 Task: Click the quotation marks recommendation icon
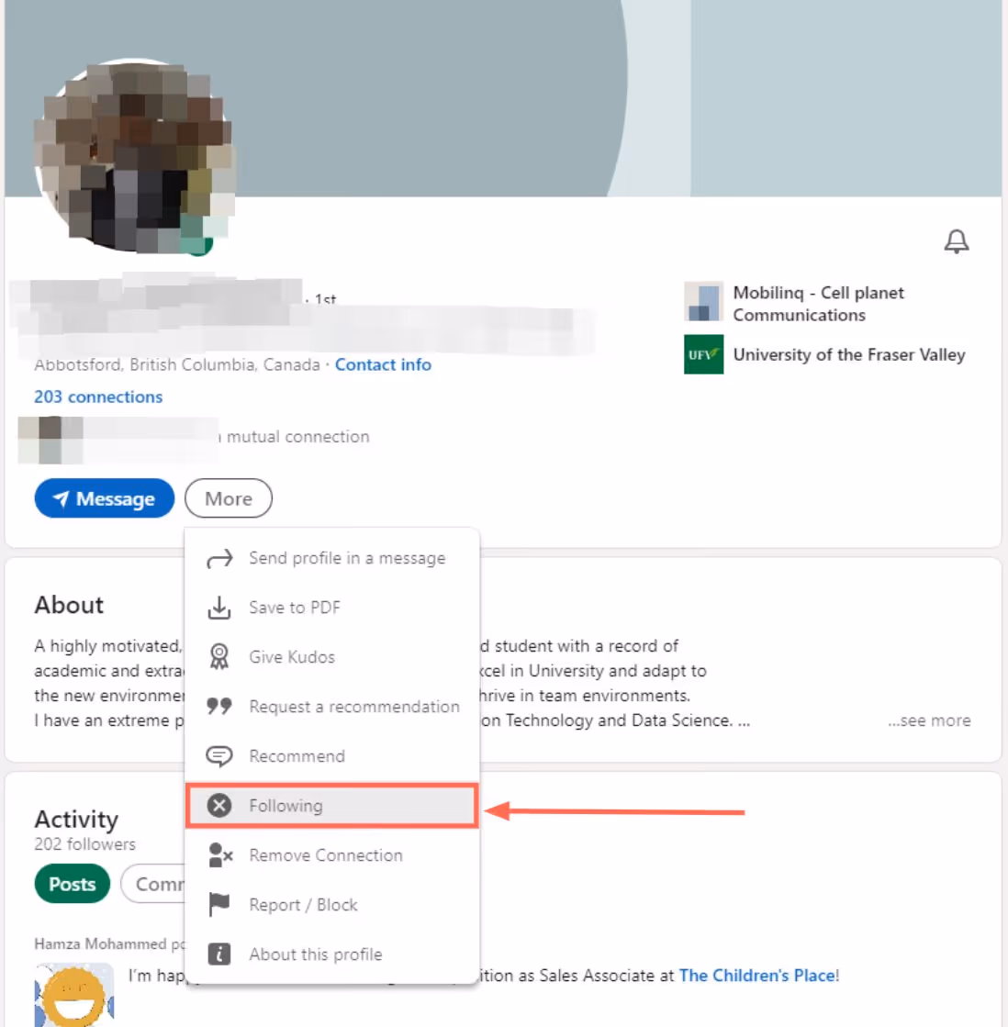pos(219,706)
